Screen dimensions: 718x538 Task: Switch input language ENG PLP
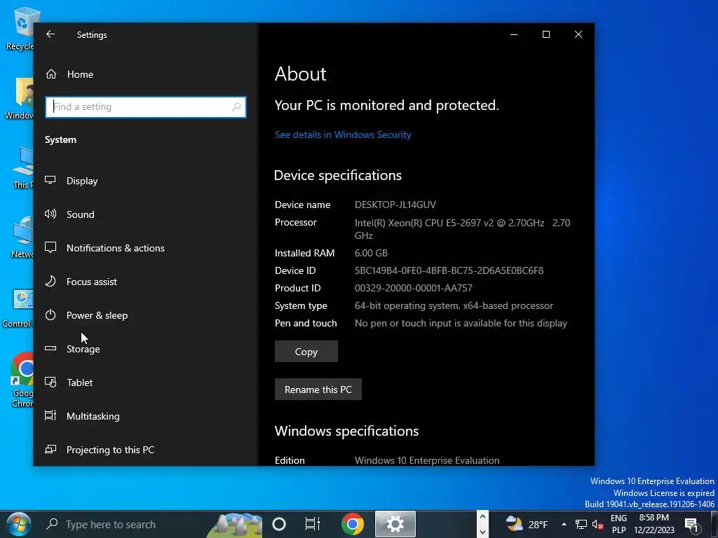point(618,524)
